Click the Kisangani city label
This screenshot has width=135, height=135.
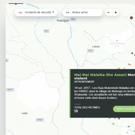[63, 21]
